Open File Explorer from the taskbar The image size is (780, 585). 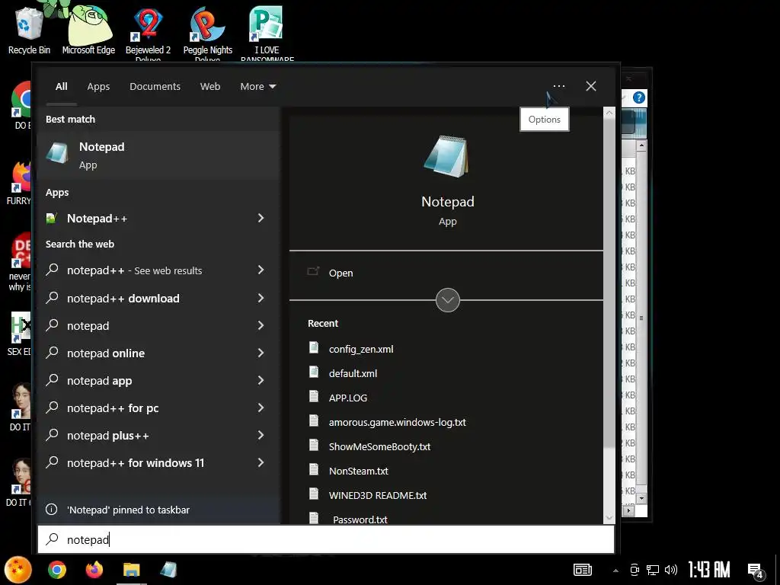pyautogui.click(x=131, y=570)
